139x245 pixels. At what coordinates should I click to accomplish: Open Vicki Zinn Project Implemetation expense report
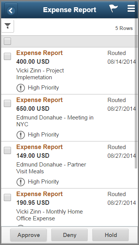39,53
